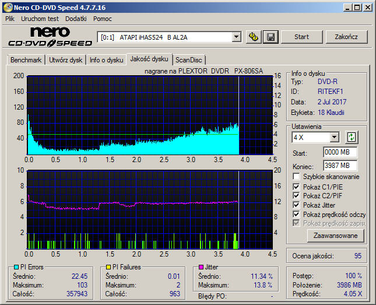This screenshot has width=376, height=305.
Task: Select the Jakość dysku tab
Action: (x=149, y=59)
